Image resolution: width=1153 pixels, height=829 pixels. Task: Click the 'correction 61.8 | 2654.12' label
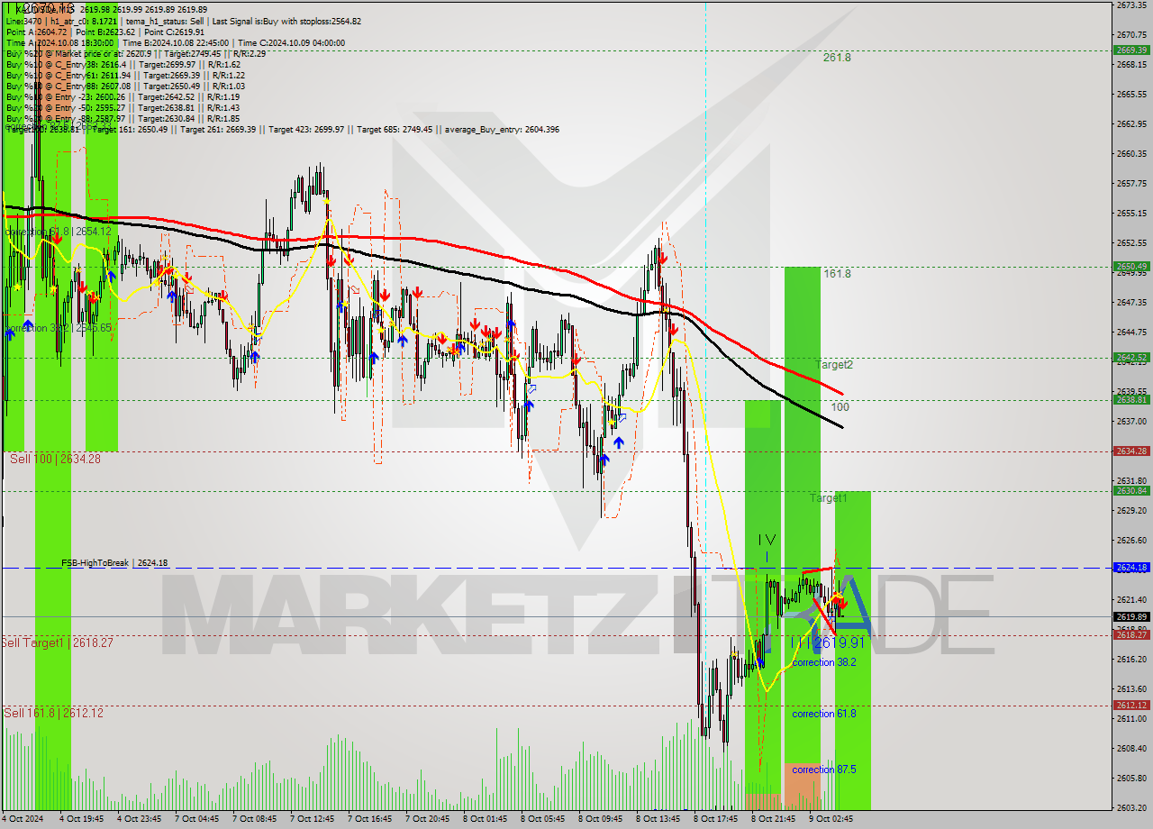(59, 232)
